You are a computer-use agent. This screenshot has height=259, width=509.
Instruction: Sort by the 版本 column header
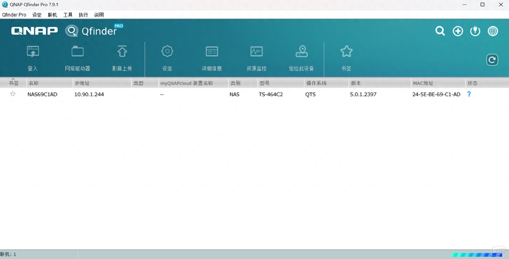380,83
